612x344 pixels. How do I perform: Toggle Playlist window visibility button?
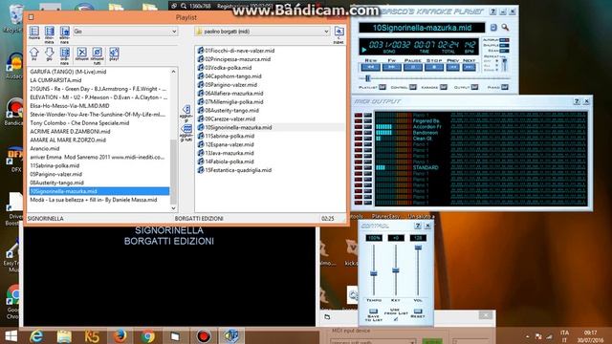[x=382, y=87]
